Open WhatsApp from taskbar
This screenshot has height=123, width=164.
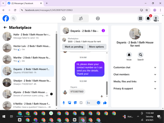coord(51,113)
